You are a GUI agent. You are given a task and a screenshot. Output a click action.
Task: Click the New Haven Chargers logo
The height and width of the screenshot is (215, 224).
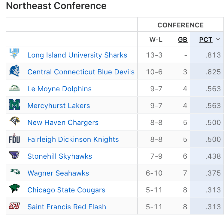coord(14,122)
